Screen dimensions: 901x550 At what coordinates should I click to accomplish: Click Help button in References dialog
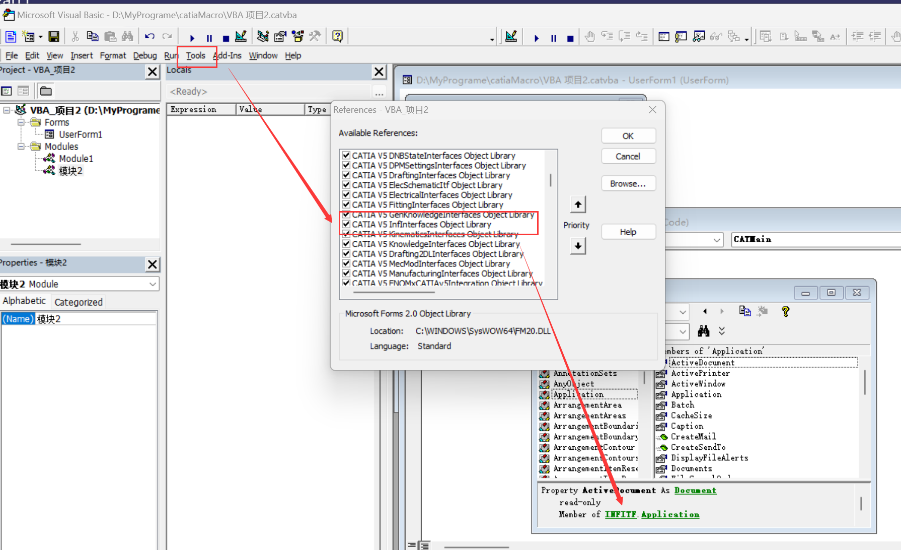(628, 232)
